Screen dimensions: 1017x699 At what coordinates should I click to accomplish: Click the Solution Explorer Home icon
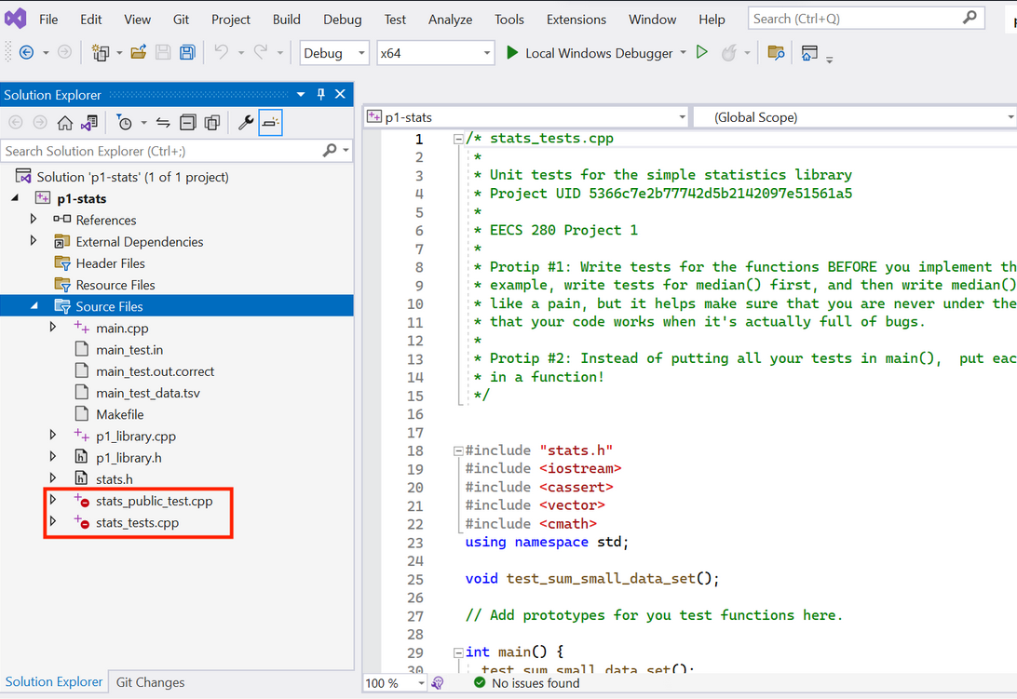click(x=64, y=123)
